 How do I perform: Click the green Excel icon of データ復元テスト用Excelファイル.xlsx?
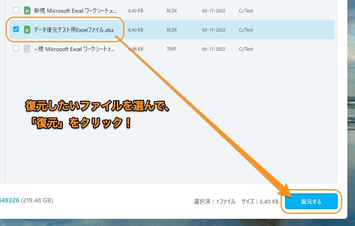click(27, 30)
